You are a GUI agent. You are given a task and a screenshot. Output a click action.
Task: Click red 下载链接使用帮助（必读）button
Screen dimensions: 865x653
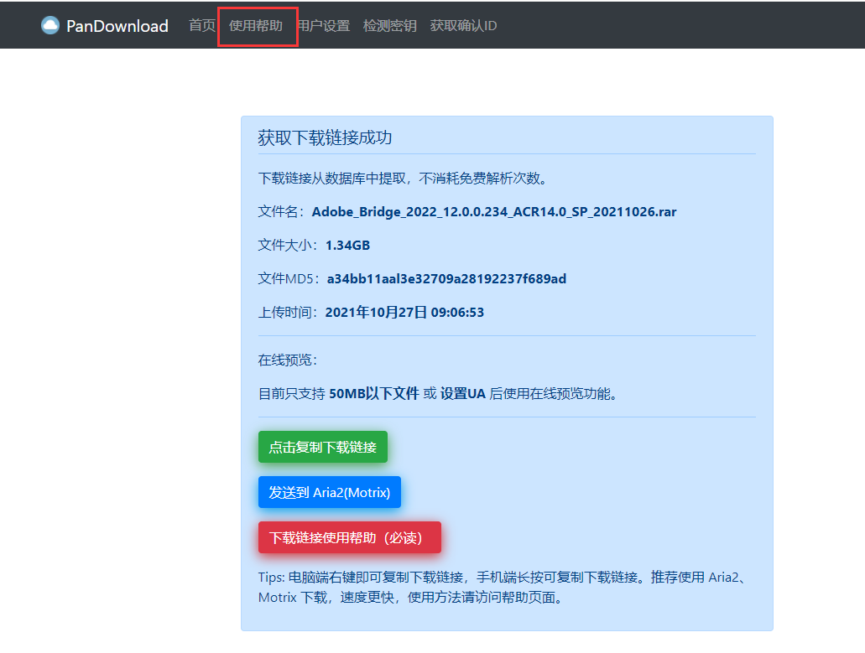350,537
